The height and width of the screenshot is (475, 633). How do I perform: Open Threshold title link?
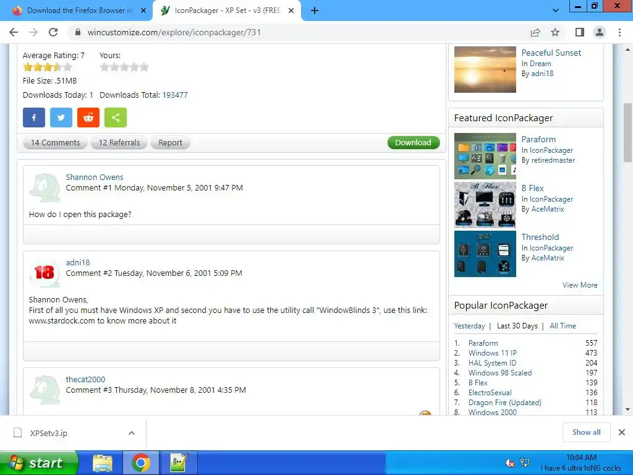click(540, 237)
